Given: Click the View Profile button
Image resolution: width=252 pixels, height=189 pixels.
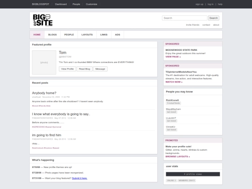Looking at the screenshot, I should (67, 69).
